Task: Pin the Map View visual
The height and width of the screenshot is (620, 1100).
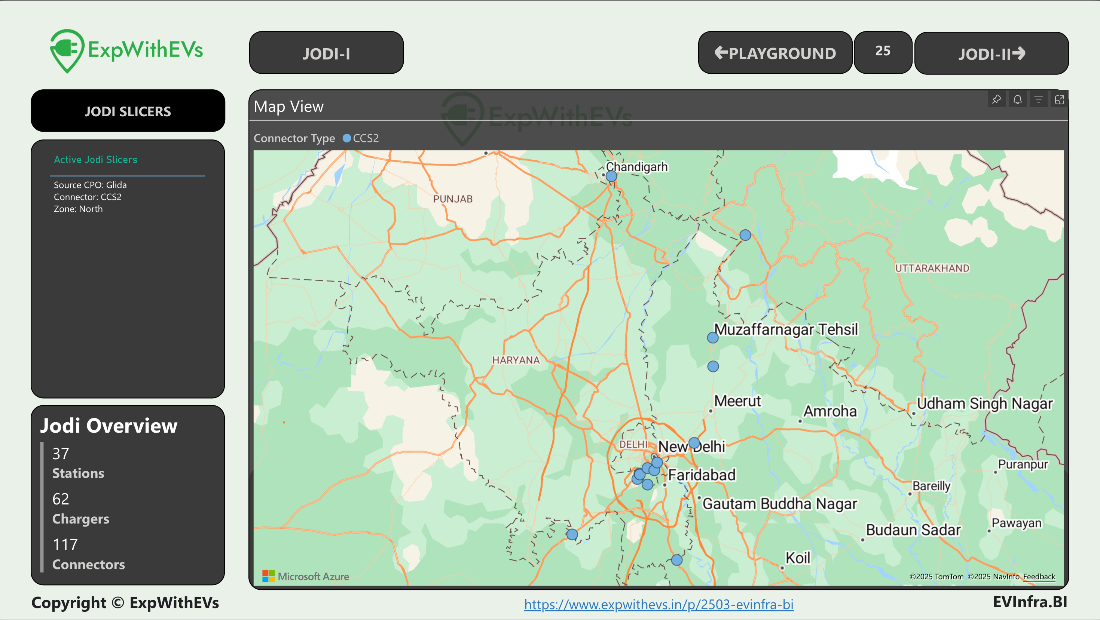Action: point(996,99)
